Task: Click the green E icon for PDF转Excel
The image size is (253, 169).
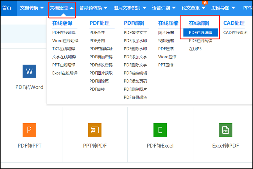Action: tap(160, 130)
